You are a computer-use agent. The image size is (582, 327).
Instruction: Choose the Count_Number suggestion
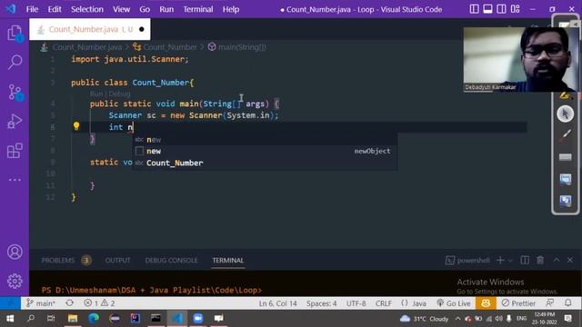[265, 163]
